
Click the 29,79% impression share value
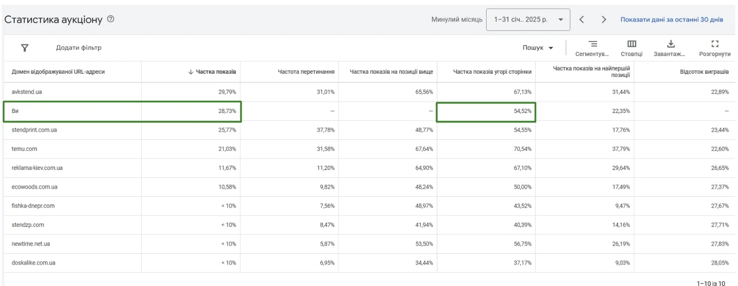tap(227, 92)
